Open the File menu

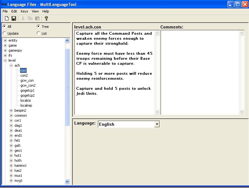(5, 11)
